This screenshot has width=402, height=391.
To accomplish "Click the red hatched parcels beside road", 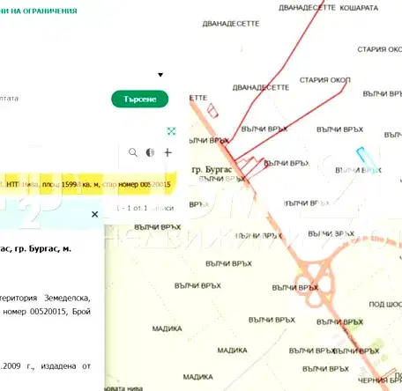I will click(249, 166).
